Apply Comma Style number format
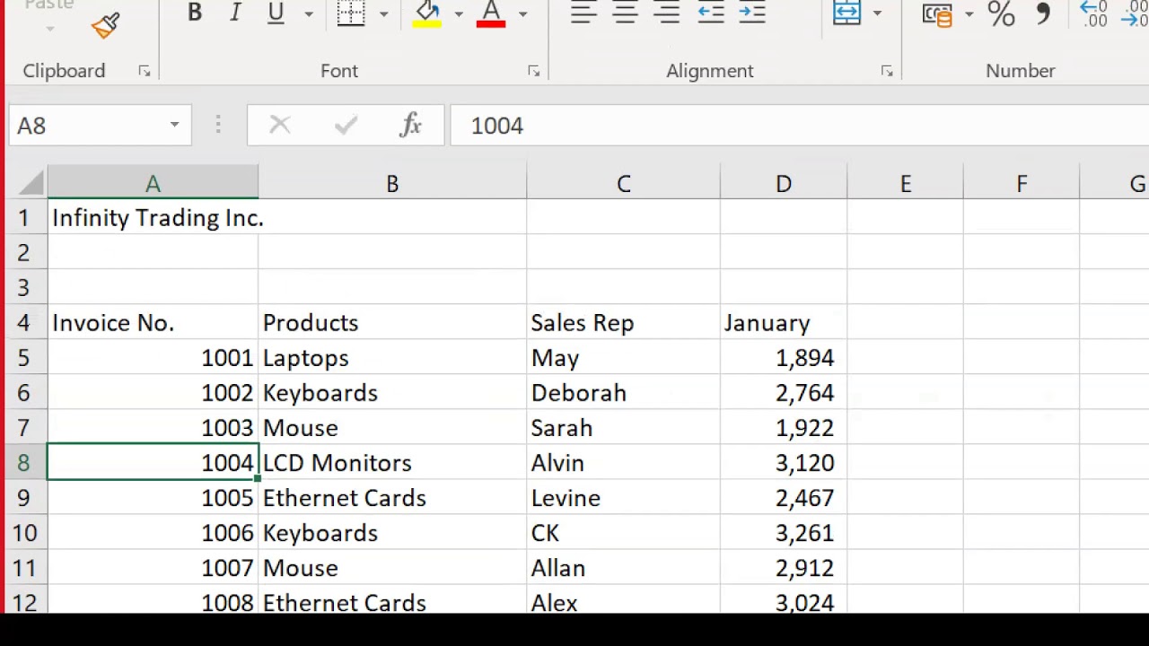The image size is (1149, 646). tap(1043, 13)
